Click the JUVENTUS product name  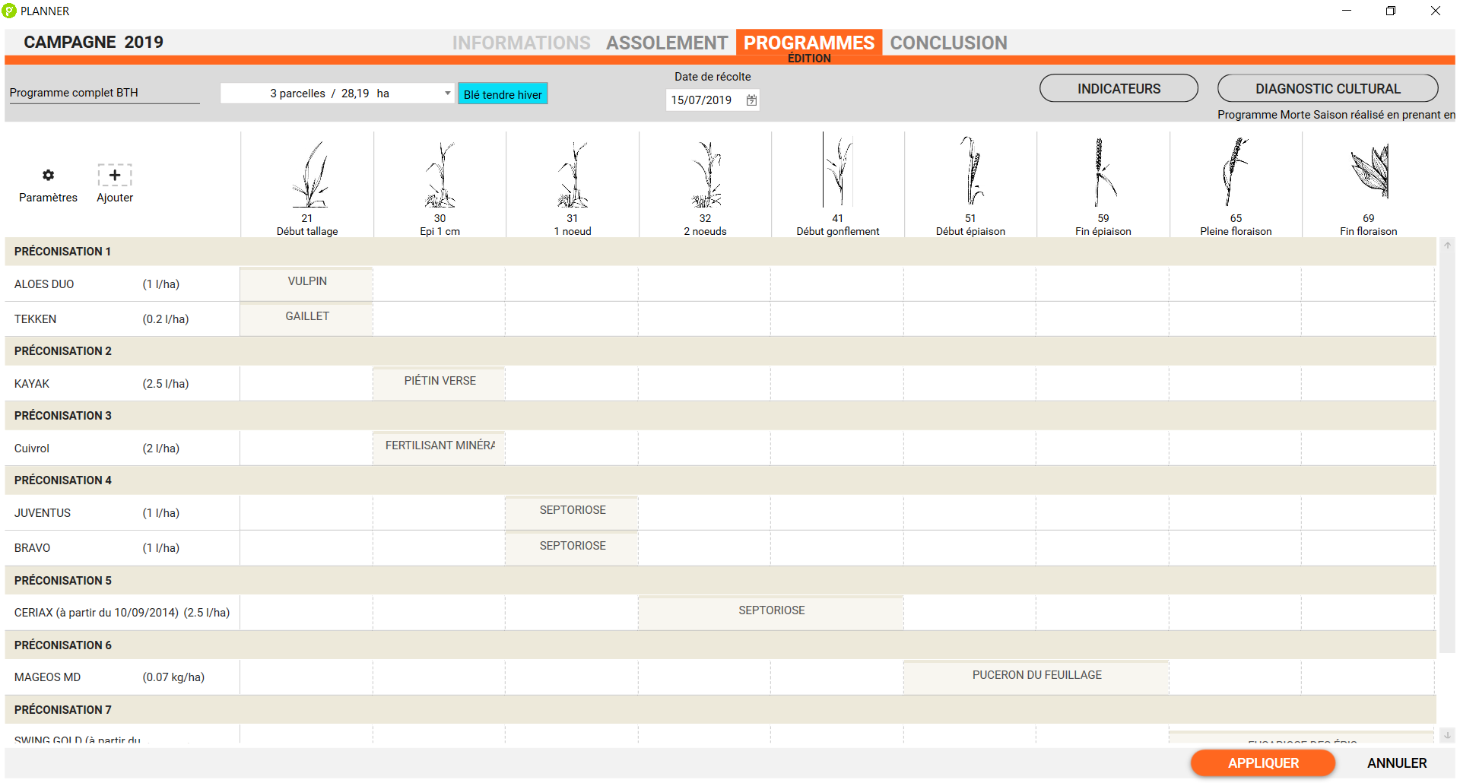coord(42,513)
